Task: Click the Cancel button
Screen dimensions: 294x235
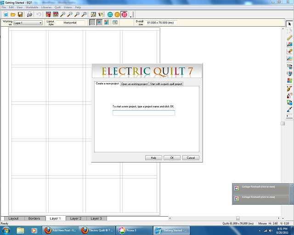Action: coord(191,158)
